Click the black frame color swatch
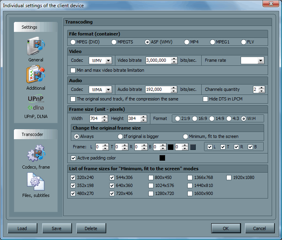Viewport: 282px width, 240px height. pyautogui.click(x=171, y=147)
